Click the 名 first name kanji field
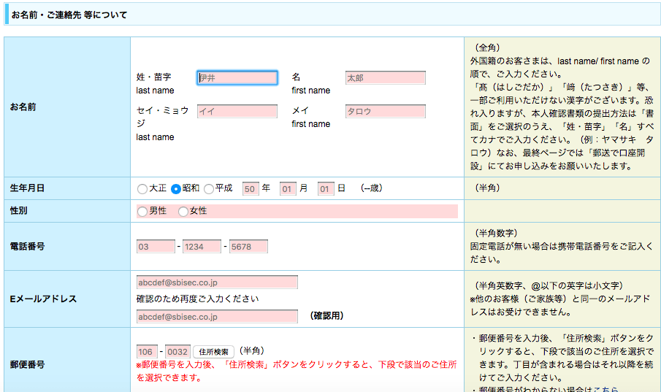661x392 pixels. pos(386,78)
